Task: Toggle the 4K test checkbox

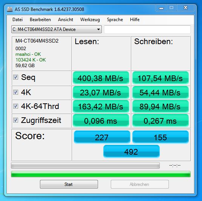Action: 16,92
